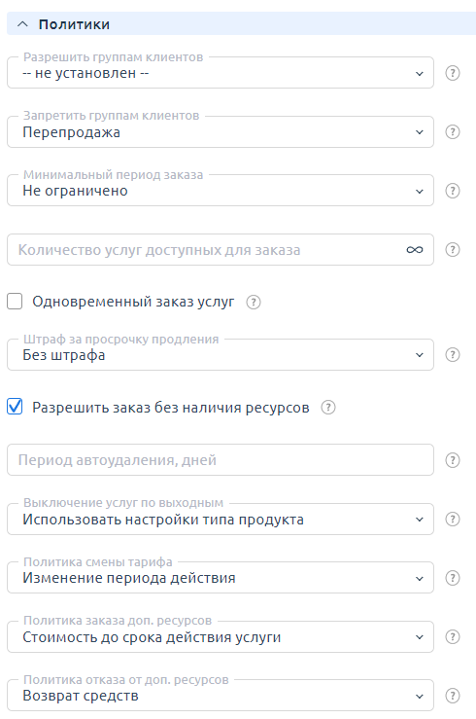The image size is (476, 719).
Task: Click help icon next to Разрешить заказ без наличия ресурсов
Action: [x=328, y=408]
